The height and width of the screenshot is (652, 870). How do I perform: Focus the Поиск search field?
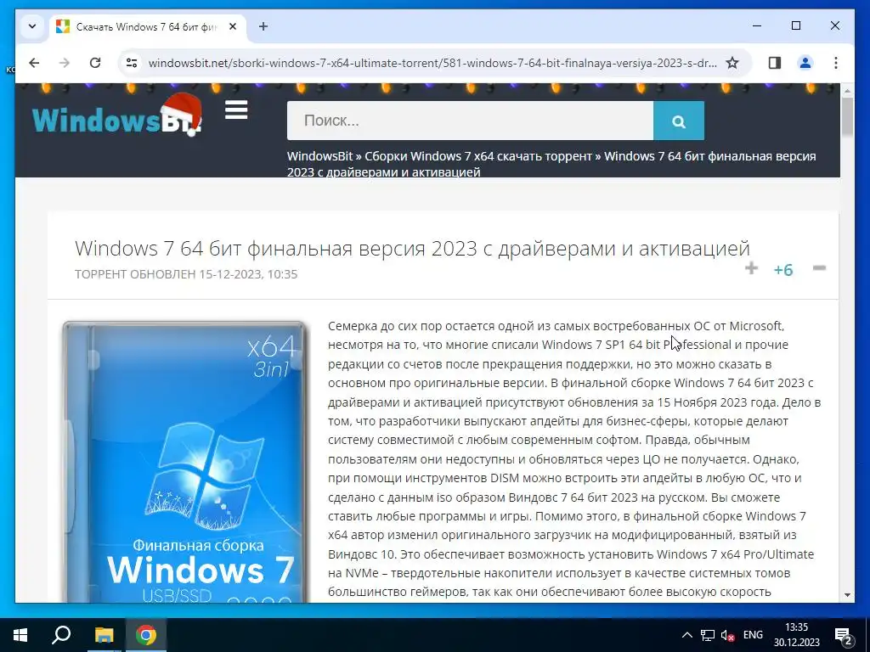coord(470,121)
